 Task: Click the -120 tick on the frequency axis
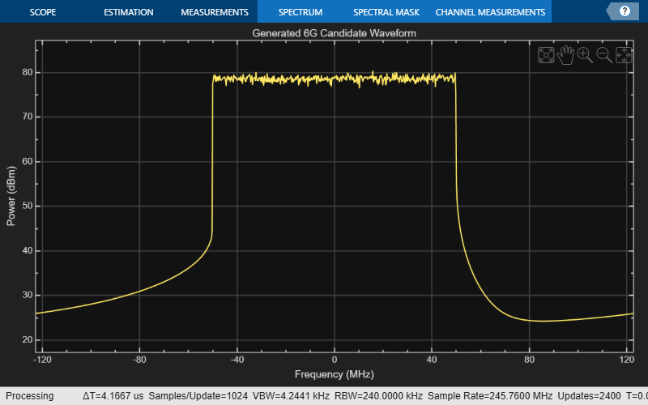42,360
